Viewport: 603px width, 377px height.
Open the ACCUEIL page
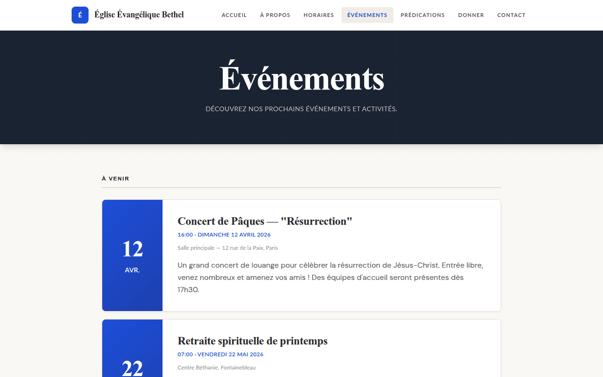pyautogui.click(x=234, y=15)
